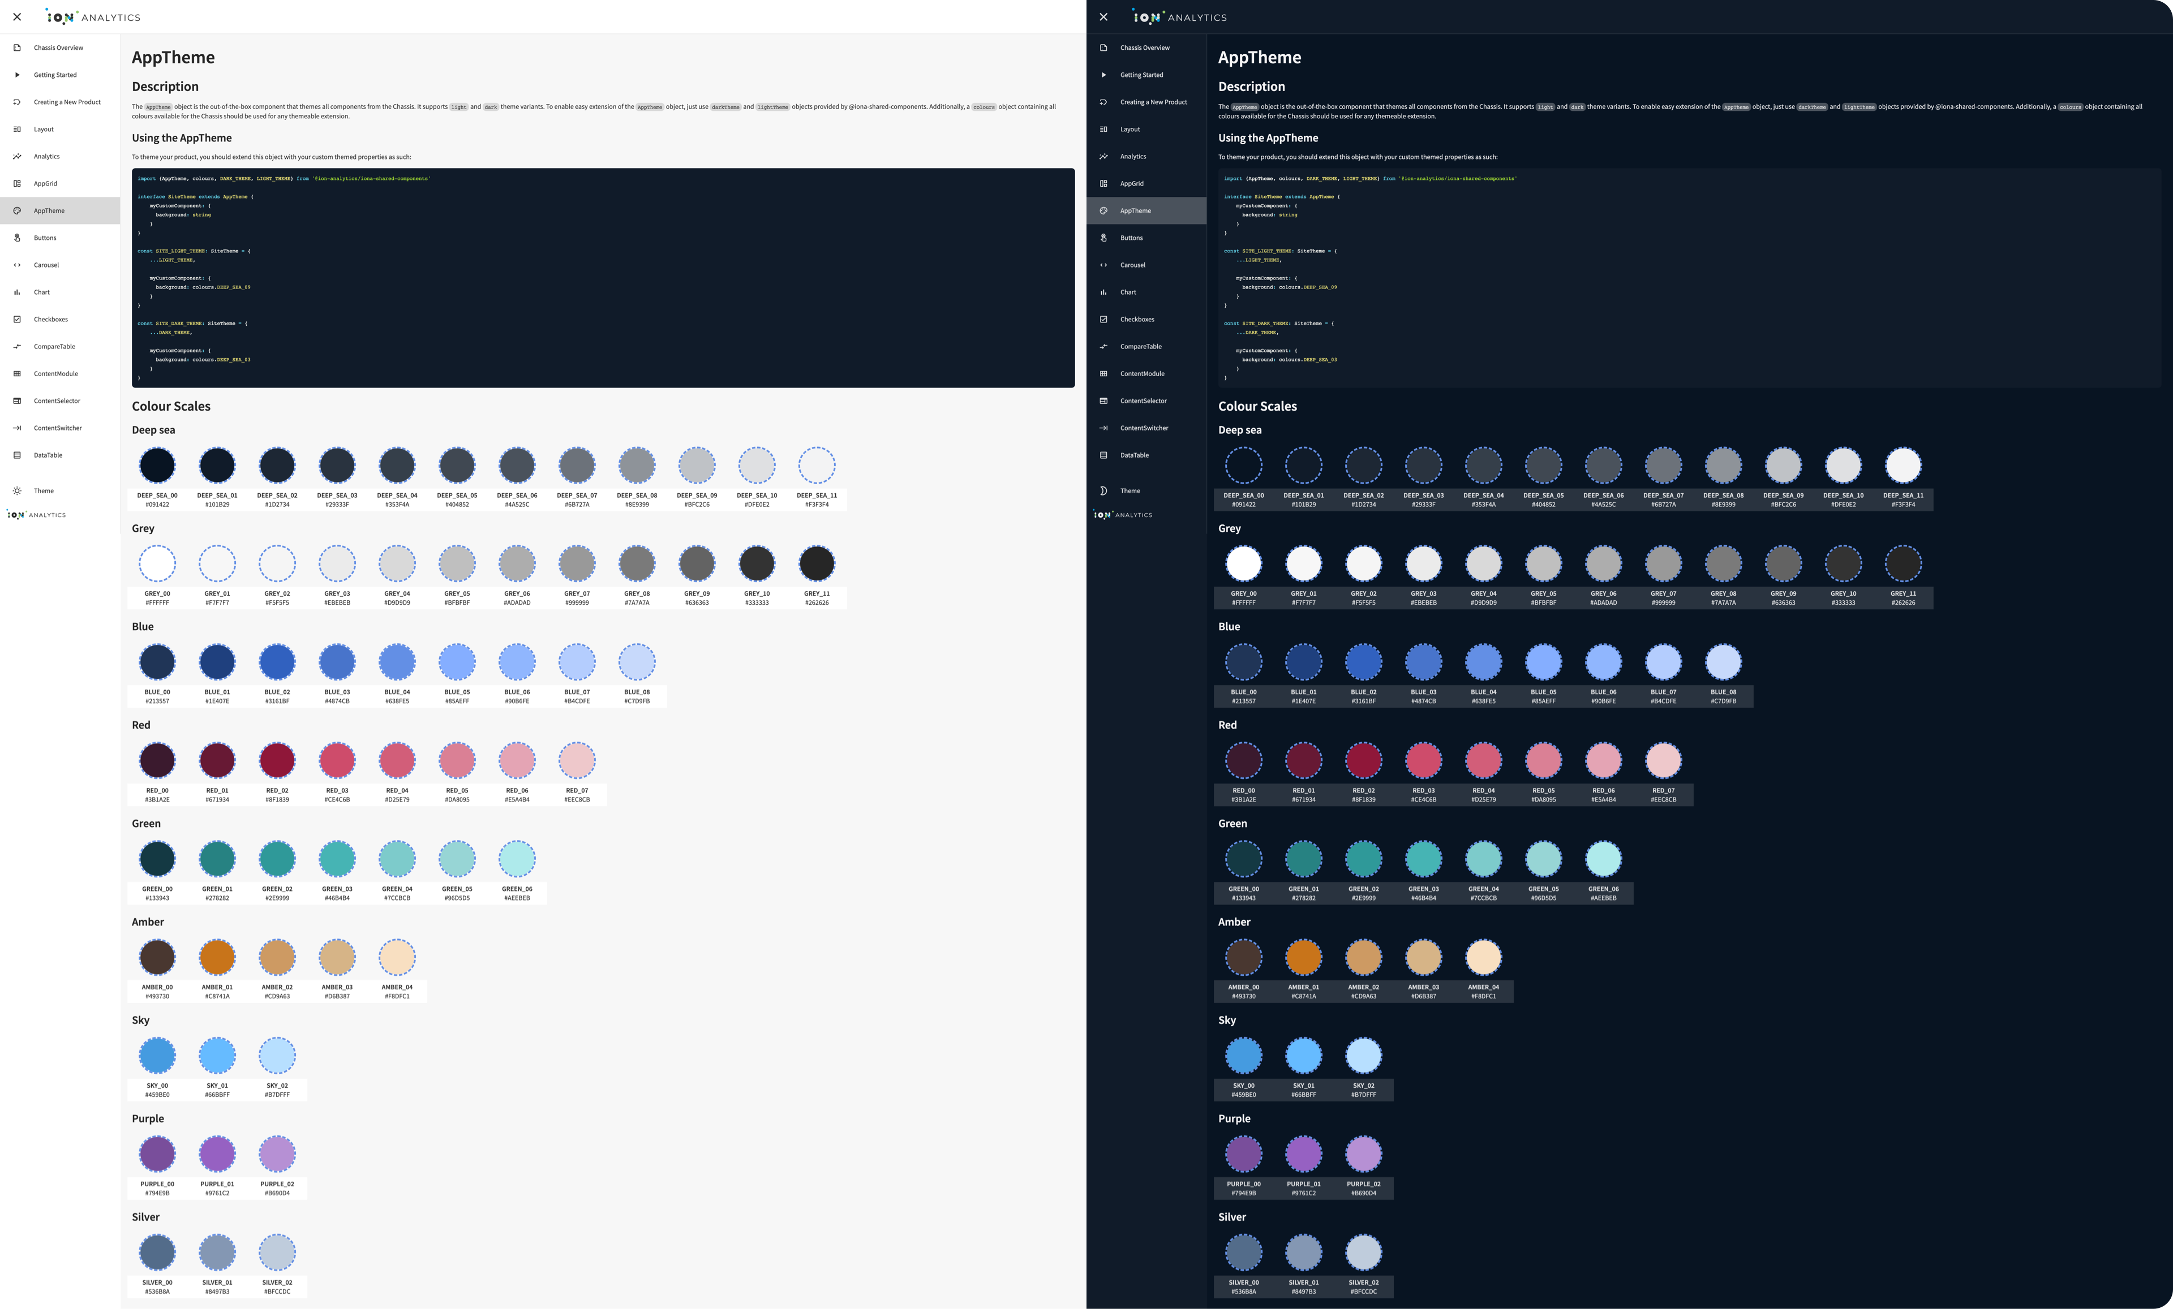The image size is (2173, 1309).
Task: Open the Carousel code-brackets icon in dark sidebar
Action: coord(1103,265)
